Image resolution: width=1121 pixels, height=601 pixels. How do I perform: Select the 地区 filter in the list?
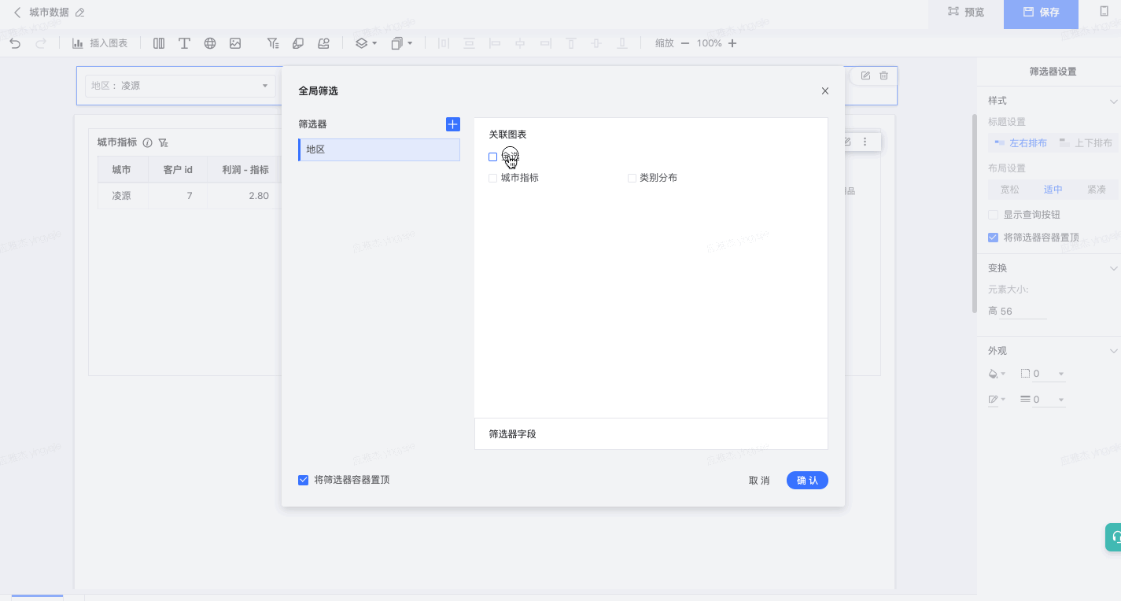[379, 149]
